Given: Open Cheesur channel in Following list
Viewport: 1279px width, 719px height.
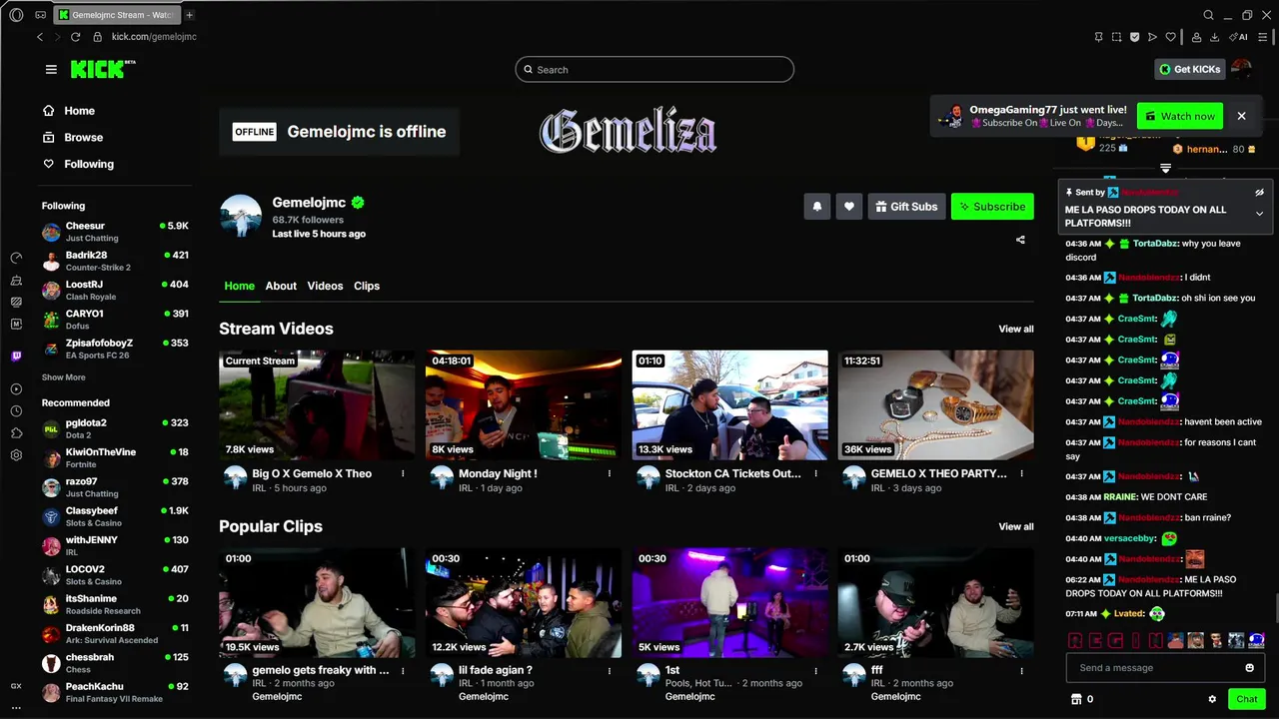Looking at the screenshot, I should click(x=115, y=232).
